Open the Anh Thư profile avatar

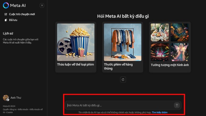point(6,98)
